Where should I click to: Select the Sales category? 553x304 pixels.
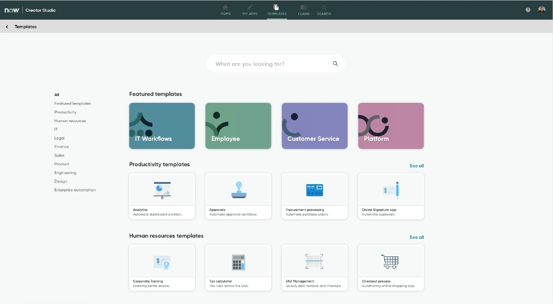point(59,155)
